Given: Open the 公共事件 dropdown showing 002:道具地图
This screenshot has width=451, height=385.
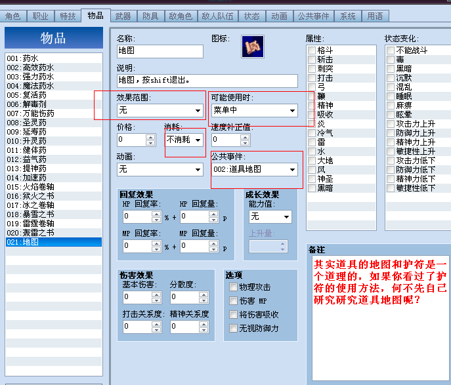Looking at the screenshot, I should (x=255, y=169).
